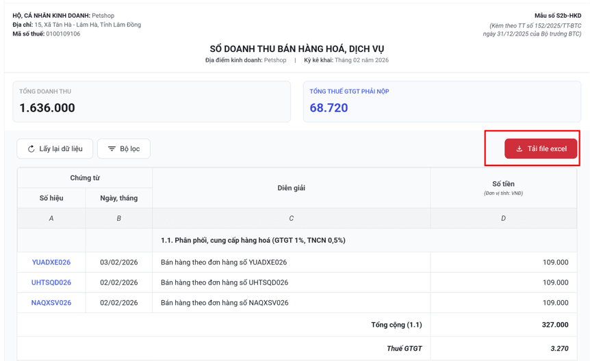
Task: Click the TỔNG DOANH THU card label
Action: pos(45,92)
